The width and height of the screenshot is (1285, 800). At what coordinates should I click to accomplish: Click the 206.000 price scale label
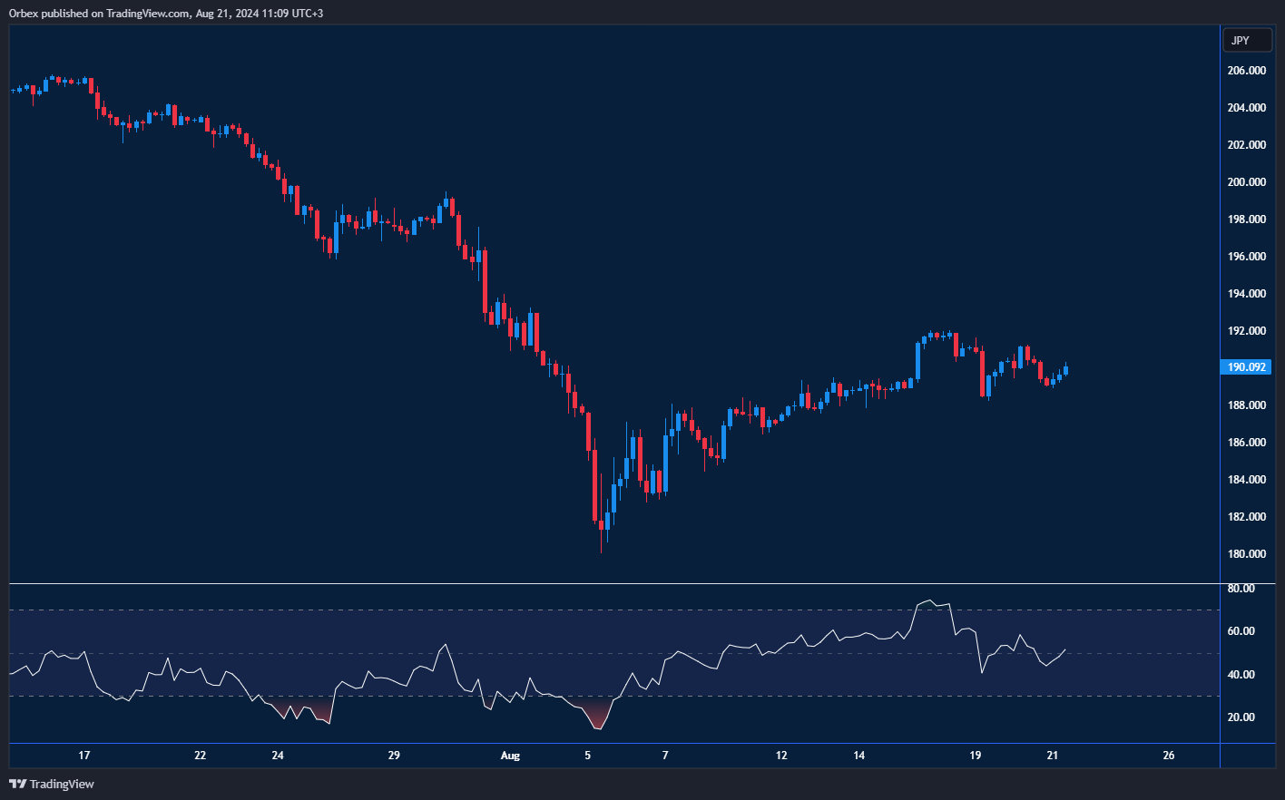pos(1246,71)
